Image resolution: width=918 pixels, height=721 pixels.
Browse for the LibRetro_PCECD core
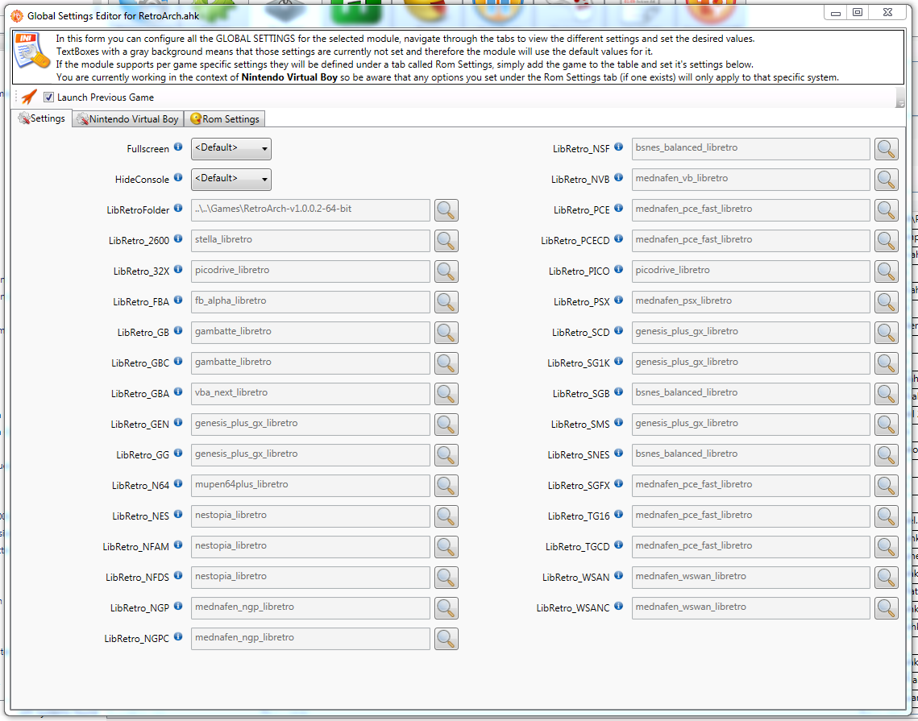click(887, 241)
